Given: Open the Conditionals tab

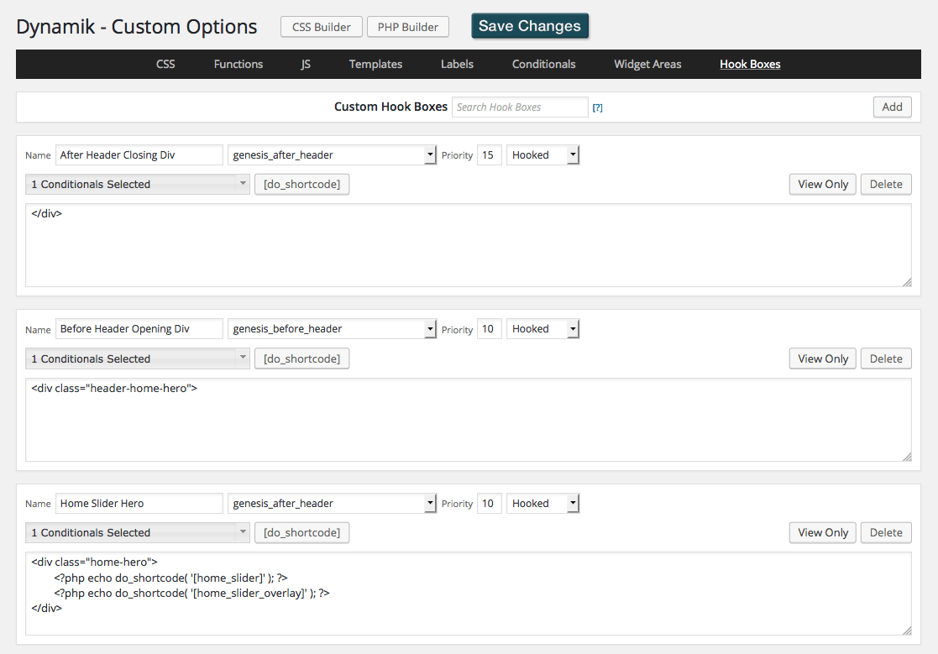Looking at the screenshot, I should [x=544, y=64].
